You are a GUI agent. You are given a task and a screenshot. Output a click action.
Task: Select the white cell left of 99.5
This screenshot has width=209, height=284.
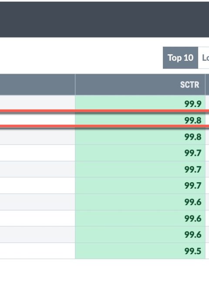coord(37,251)
